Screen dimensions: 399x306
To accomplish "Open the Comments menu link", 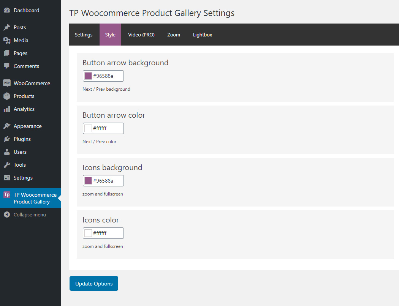I will [27, 66].
